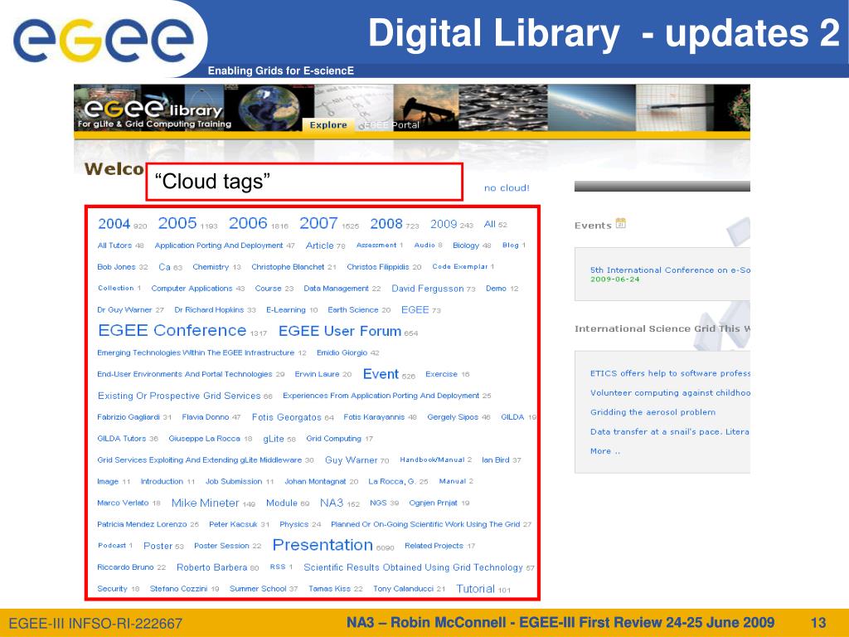Open the Related Projects tag

tap(434, 546)
